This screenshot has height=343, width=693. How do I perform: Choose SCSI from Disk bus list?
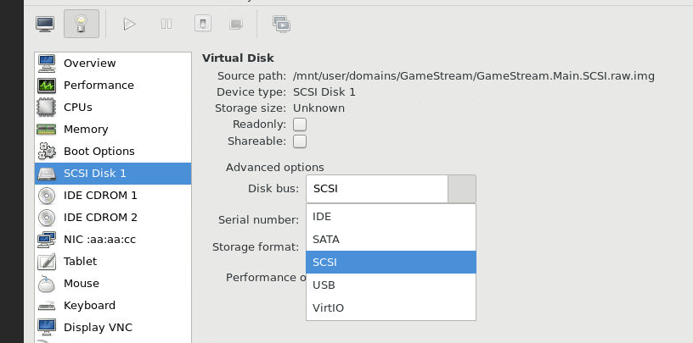(391, 262)
